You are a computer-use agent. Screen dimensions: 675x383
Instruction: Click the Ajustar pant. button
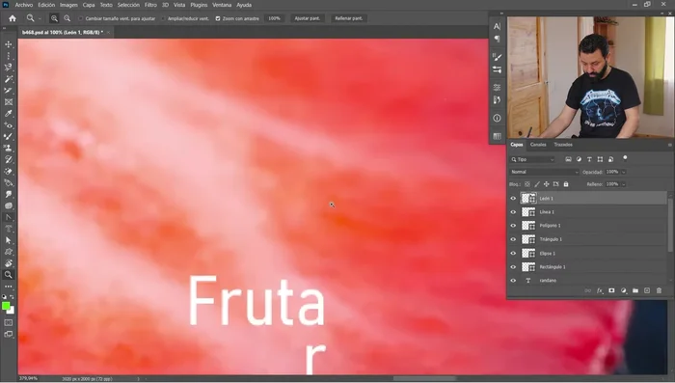pyautogui.click(x=308, y=18)
